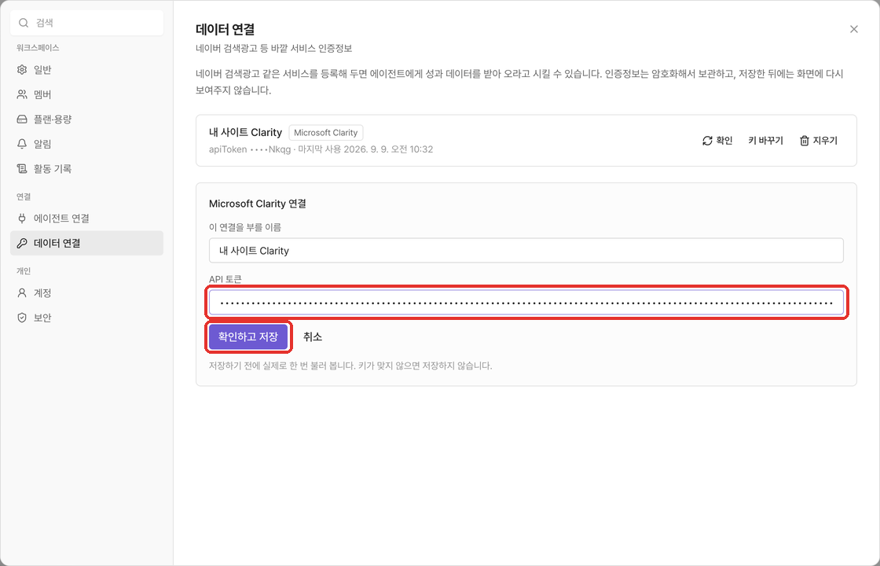Click the 개인 section label
The image size is (880, 566).
click(x=24, y=270)
